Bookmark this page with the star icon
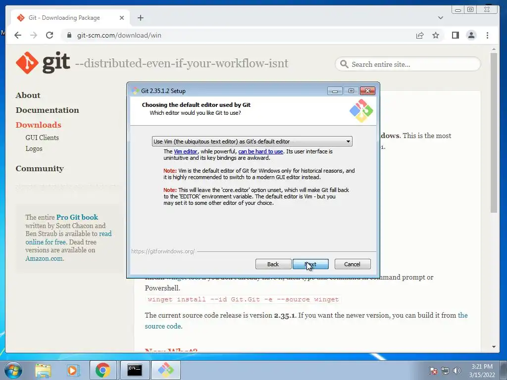This screenshot has width=507, height=380. (x=436, y=35)
